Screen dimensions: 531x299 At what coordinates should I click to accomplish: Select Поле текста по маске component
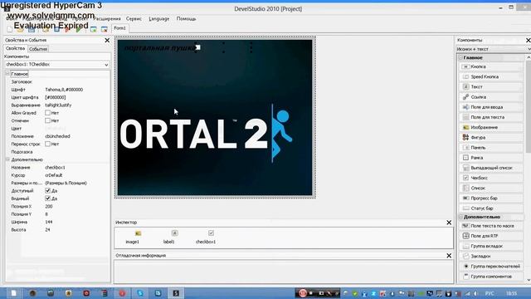pyautogui.click(x=490, y=226)
